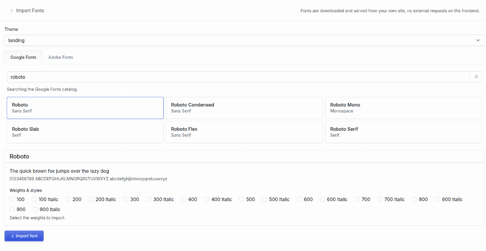This screenshot has height=251, width=486.
Task: Select the 900 Italic checkbox
Action: (35, 209)
